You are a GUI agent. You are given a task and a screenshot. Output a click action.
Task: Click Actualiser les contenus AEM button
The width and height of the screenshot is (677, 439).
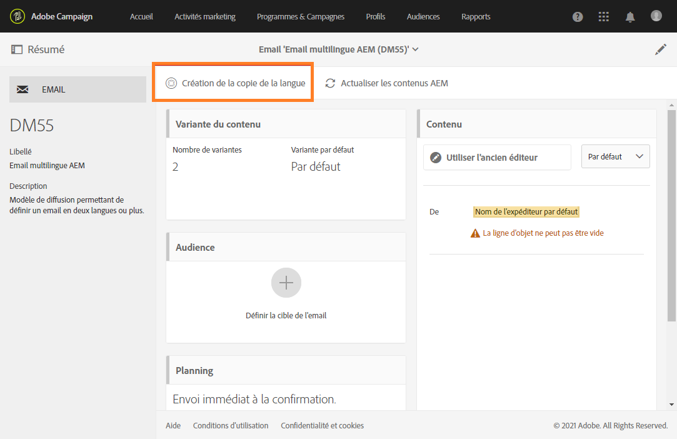click(x=386, y=83)
